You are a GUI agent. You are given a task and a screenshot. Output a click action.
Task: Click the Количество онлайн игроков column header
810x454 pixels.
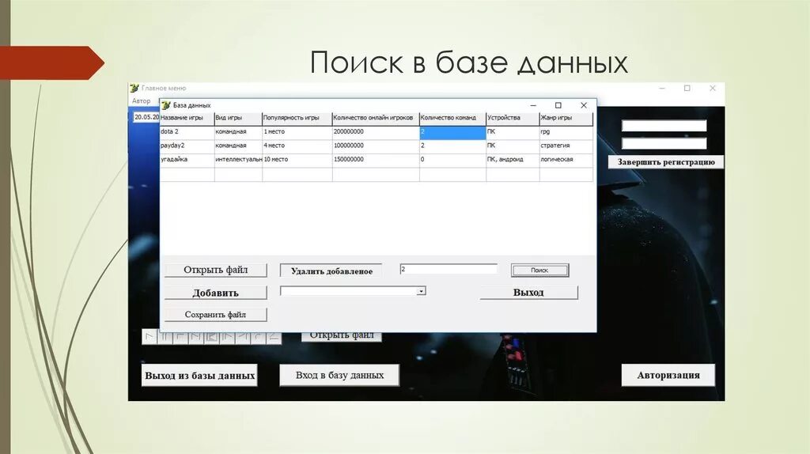click(x=376, y=119)
